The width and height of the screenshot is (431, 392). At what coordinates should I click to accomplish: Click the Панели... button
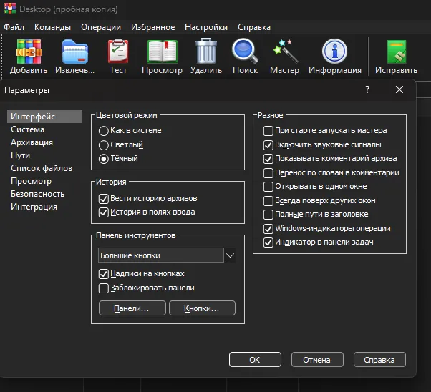point(132,308)
